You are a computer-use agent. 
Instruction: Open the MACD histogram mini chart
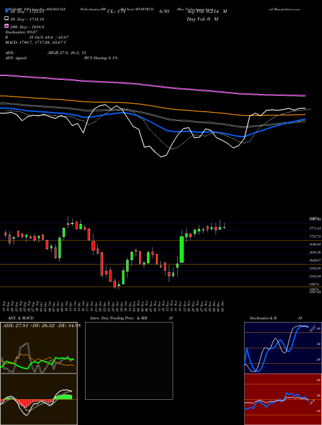[39, 399]
